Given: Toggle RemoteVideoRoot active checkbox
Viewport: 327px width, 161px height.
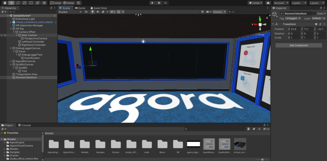Looking at the screenshot, I should tap(282, 14).
